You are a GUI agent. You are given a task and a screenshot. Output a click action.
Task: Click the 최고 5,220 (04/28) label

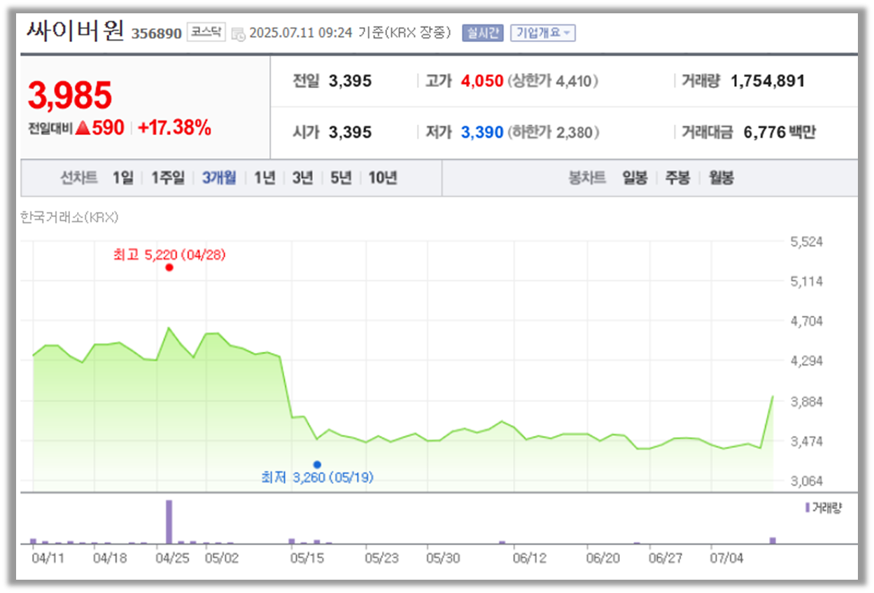click(169, 256)
